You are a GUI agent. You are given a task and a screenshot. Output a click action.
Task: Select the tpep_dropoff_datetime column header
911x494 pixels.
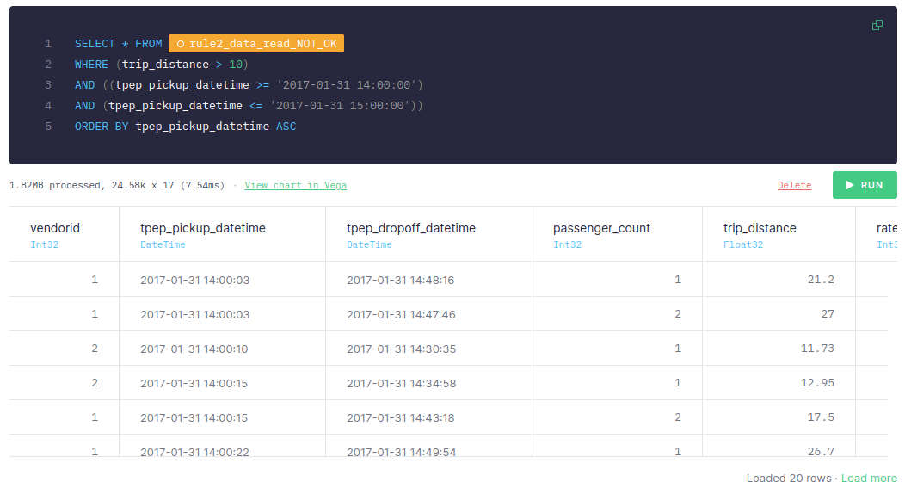pyautogui.click(x=411, y=228)
